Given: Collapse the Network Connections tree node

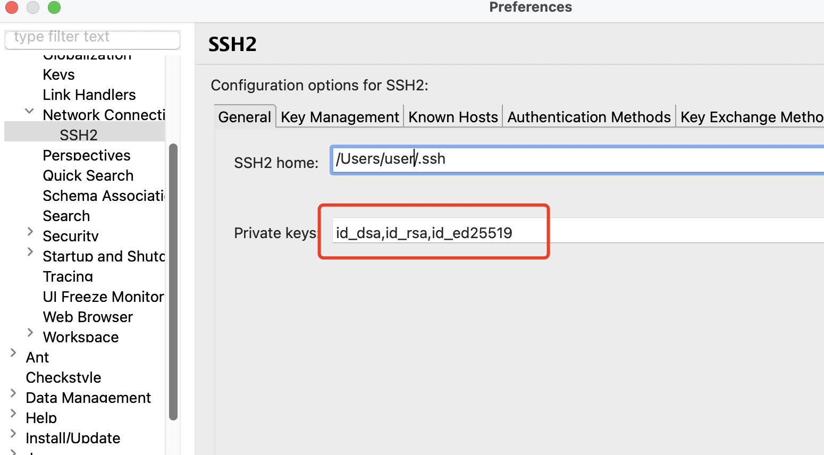Looking at the screenshot, I should point(30,111).
